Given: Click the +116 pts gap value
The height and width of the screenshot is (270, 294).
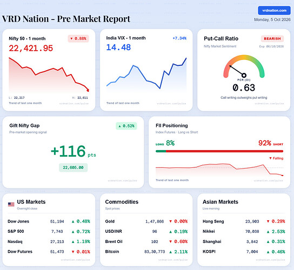Looking at the screenshot, I should click(73, 151).
